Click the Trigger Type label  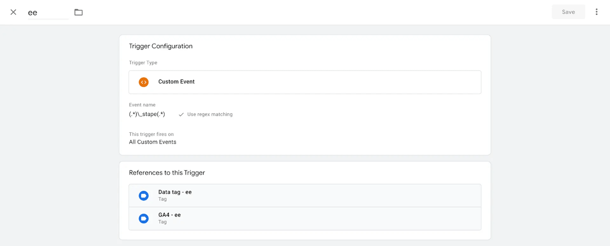pyautogui.click(x=143, y=63)
